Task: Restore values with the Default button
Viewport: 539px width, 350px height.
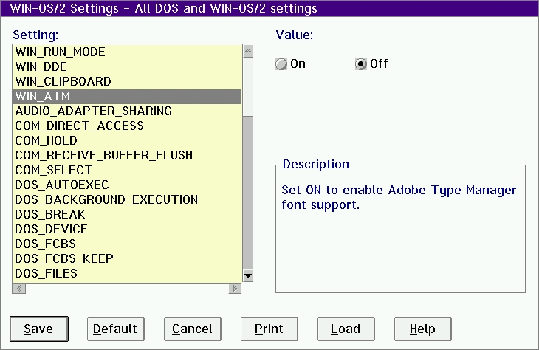Action: 115,329
